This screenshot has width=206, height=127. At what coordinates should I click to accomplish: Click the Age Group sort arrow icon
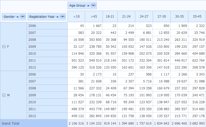point(88,6)
